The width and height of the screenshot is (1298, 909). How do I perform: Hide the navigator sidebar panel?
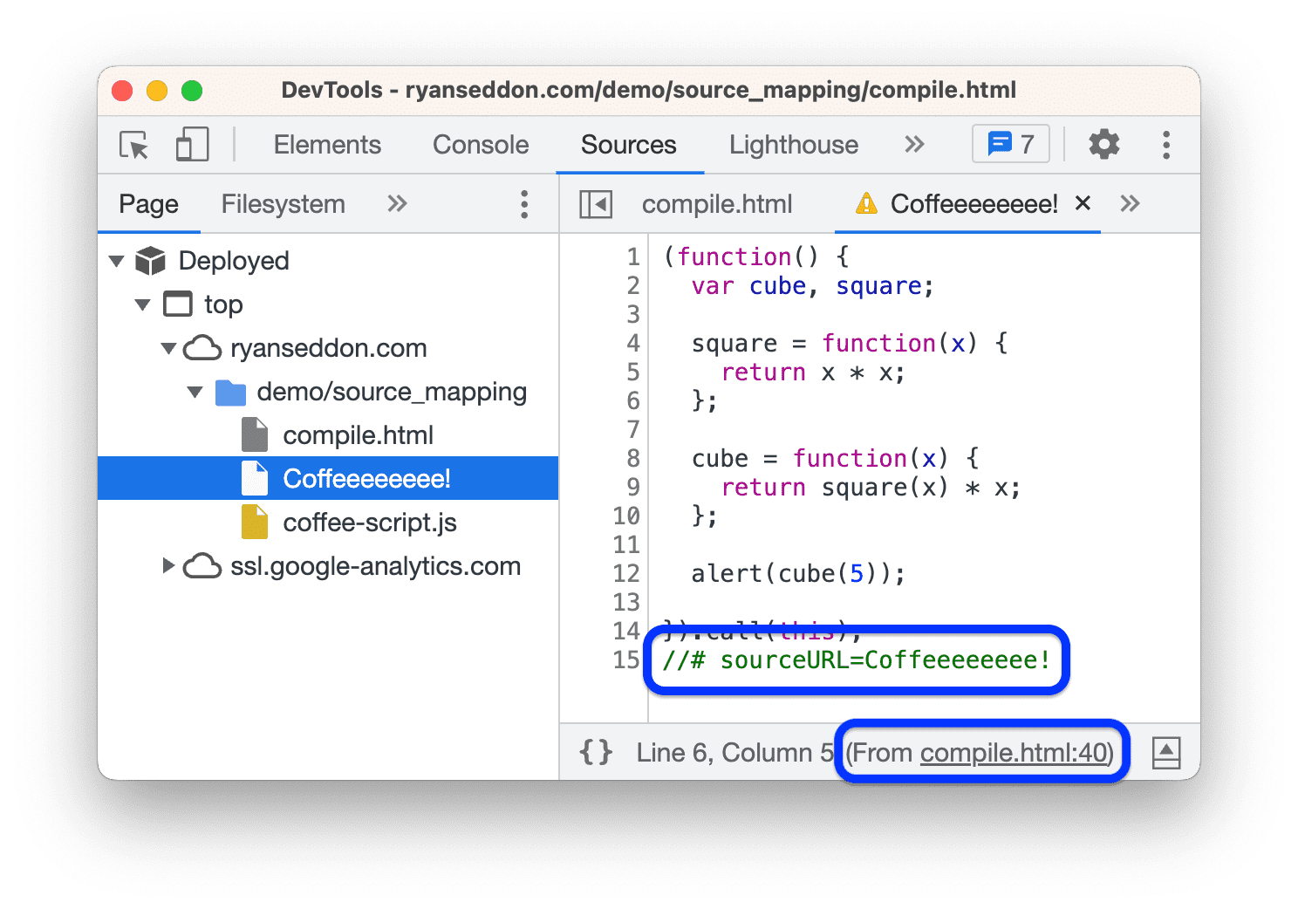(595, 203)
